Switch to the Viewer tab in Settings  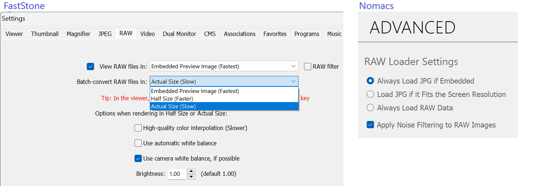click(x=14, y=34)
